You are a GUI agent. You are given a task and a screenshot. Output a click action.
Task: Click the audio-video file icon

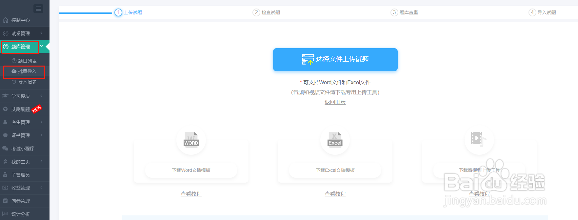coord(478,139)
